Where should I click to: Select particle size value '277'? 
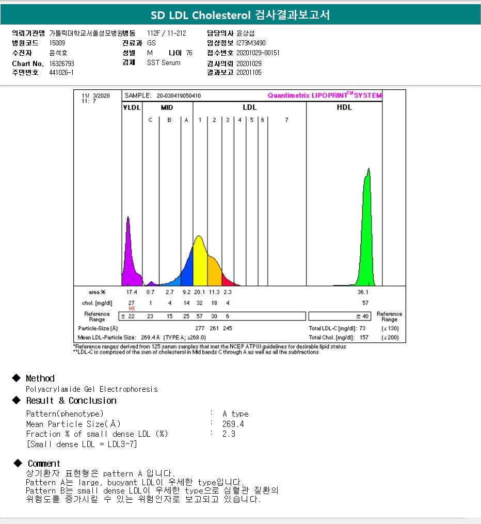(x=200, y=328)
